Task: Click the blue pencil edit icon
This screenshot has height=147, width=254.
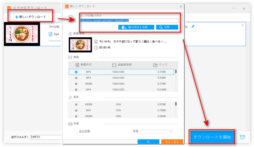Action: click(x=193, y=26)
